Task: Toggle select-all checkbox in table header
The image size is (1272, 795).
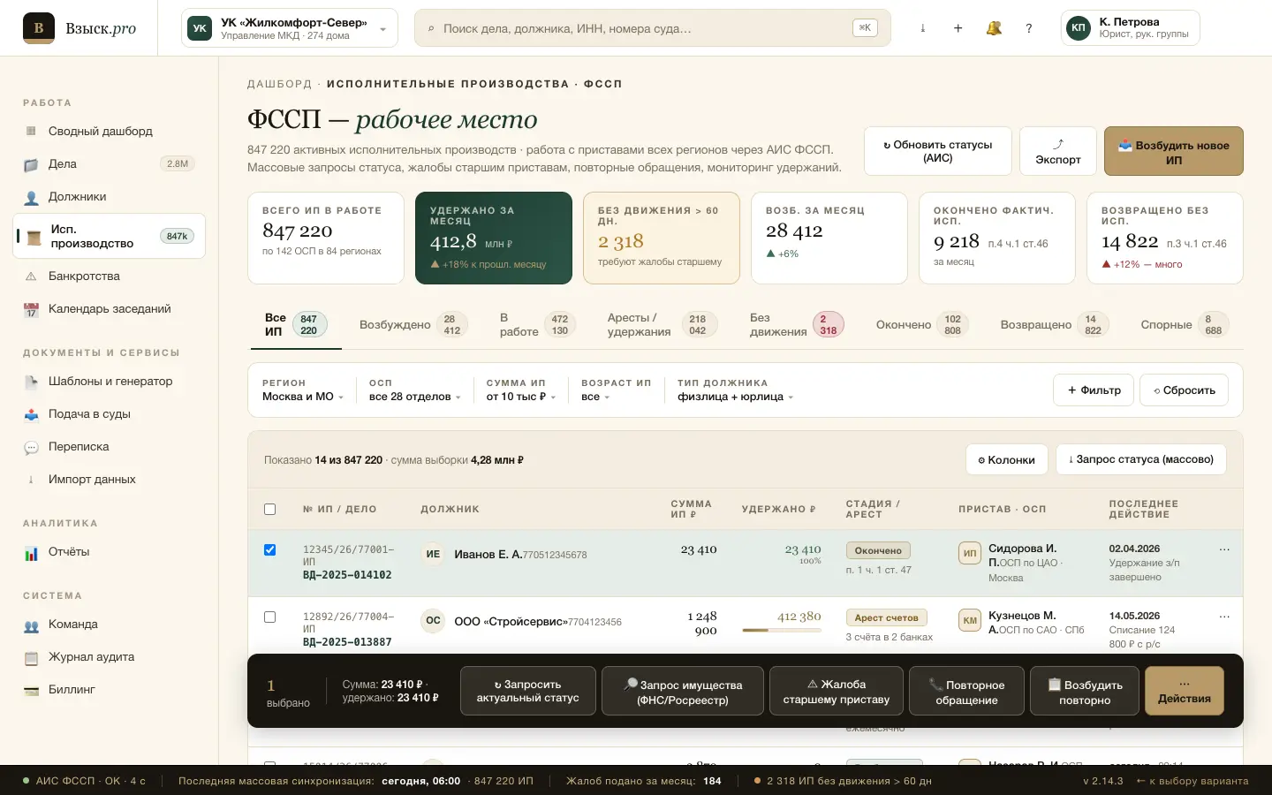Action: click(x=270, y=509)
